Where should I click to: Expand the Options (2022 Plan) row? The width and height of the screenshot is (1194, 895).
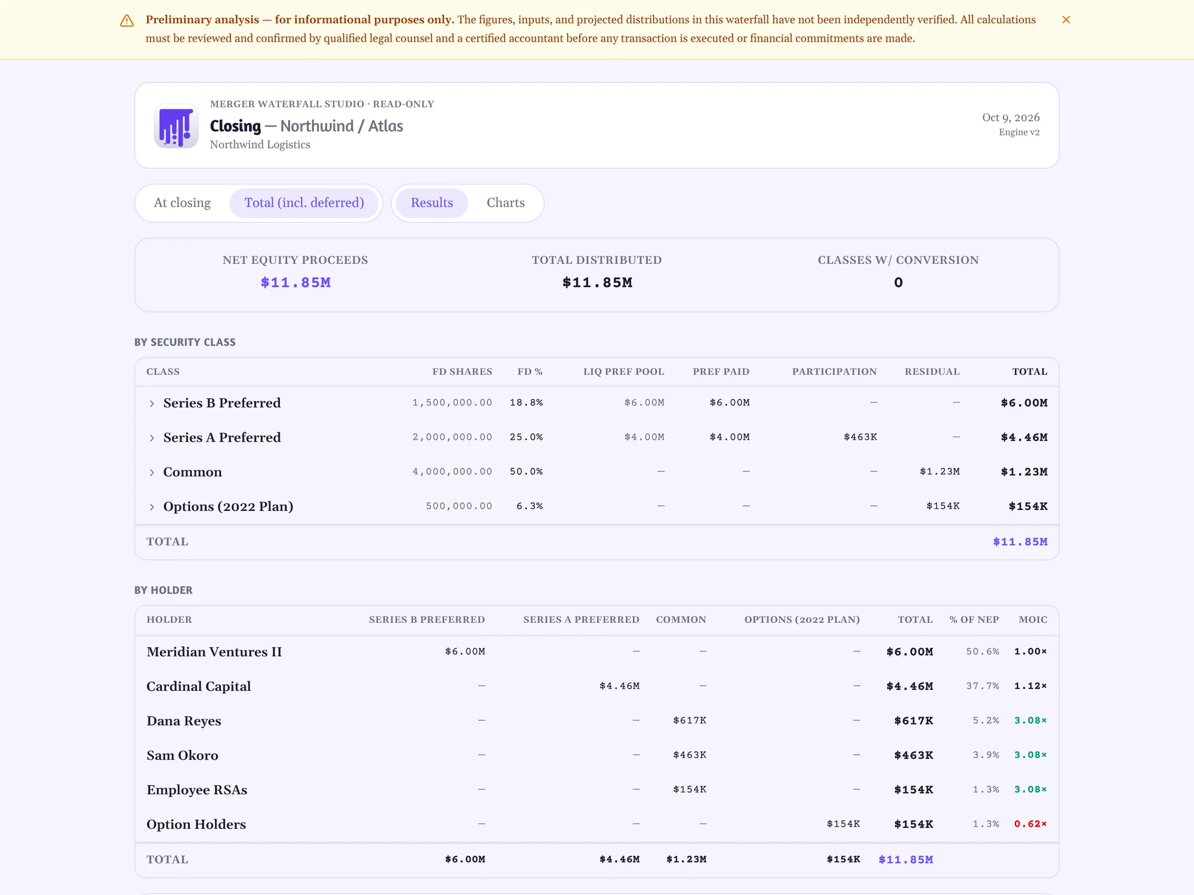coord(152,507)
